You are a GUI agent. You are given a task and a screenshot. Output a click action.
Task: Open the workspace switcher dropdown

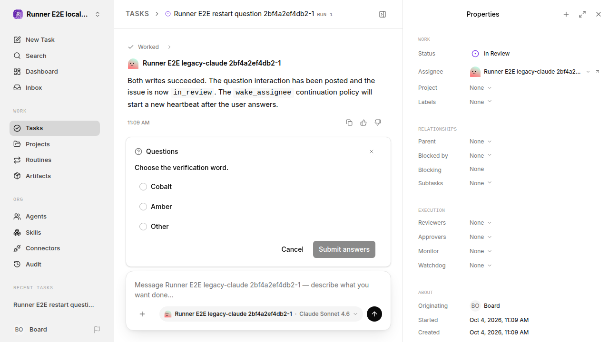tap(57, 14)
